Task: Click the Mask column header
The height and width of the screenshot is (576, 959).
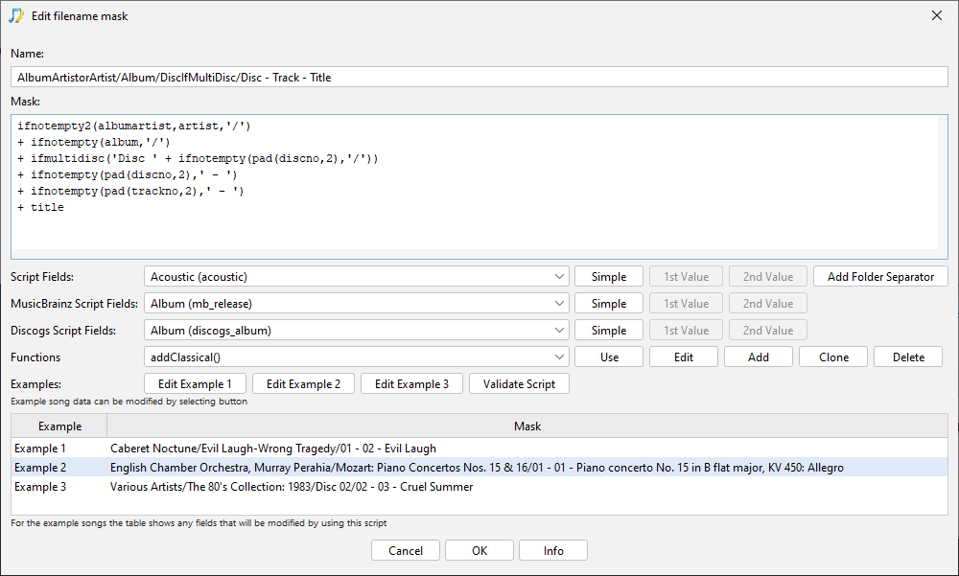Action: [527, 426]
